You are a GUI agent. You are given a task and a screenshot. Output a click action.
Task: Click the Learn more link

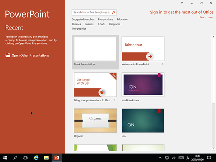click(206, 17)
